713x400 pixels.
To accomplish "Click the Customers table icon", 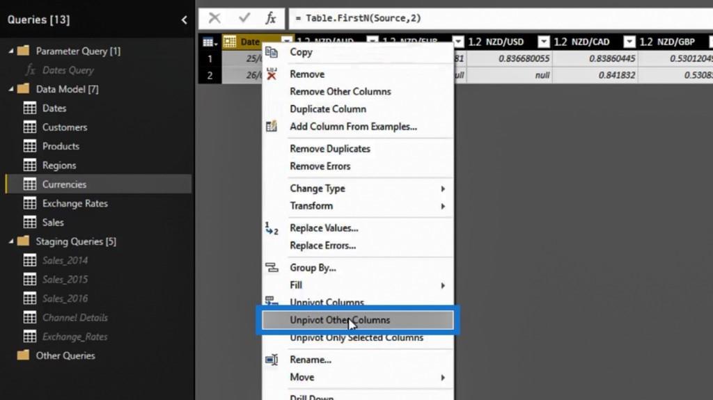I will pyautogui.click(x=30, y=127).
